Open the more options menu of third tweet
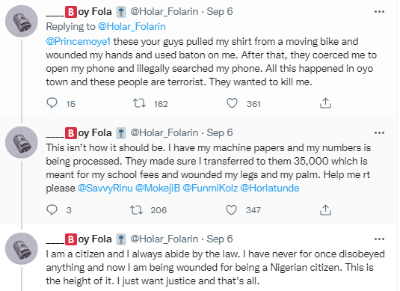Viewport: 400px width, 291px height. pyautogui.click(x=379, y=239)
